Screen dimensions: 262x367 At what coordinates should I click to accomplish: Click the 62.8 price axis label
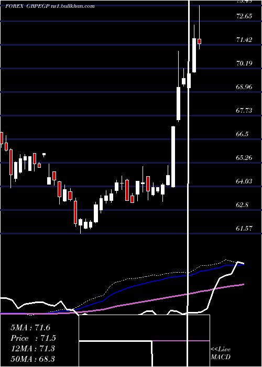click(x=242, y=205)
